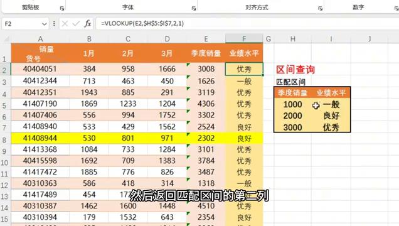Select cell containing 40412344
This screenshot has width=399, height=226.
click(x=40, y=81)
